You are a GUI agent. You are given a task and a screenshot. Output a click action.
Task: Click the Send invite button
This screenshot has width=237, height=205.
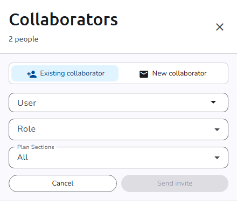[x=175, y=183]
